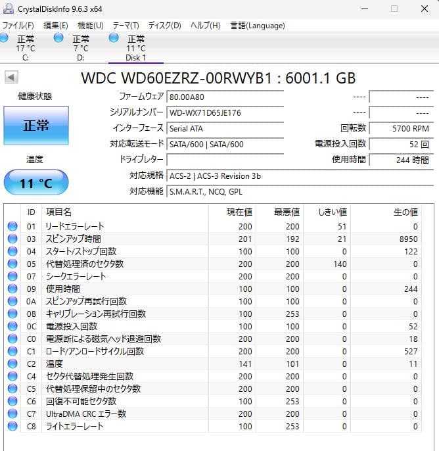The width and height of the screenshot is (439, 451).
Task: Select the C: drive tab at 17 °C
Action: 25,48
